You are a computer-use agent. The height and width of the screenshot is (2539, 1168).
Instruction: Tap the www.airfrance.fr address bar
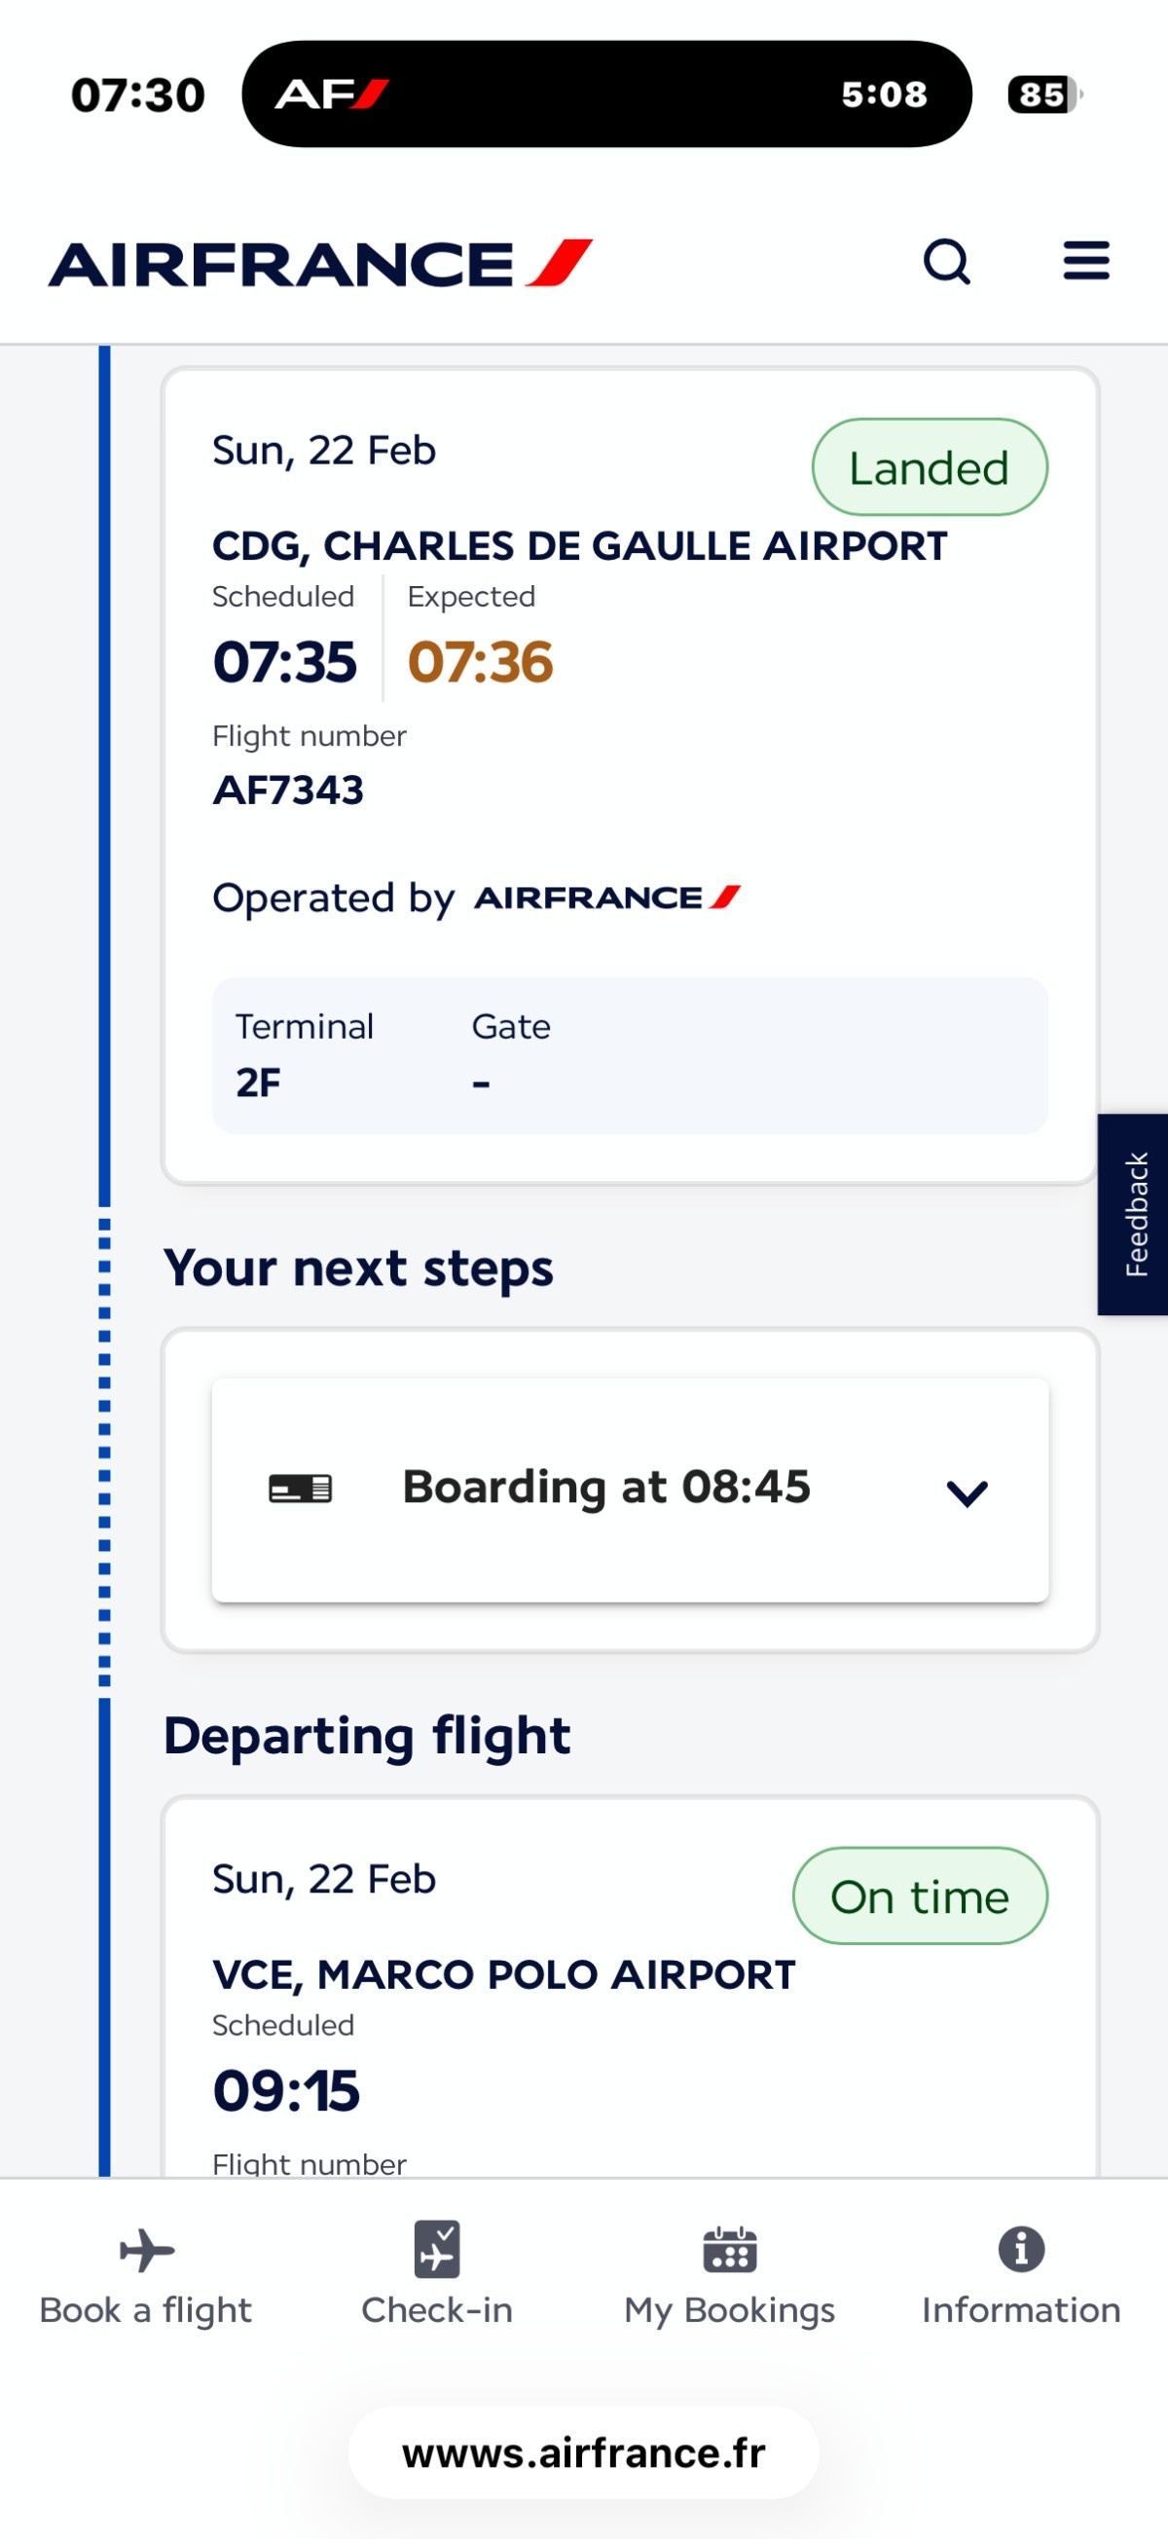point(583,2453)
